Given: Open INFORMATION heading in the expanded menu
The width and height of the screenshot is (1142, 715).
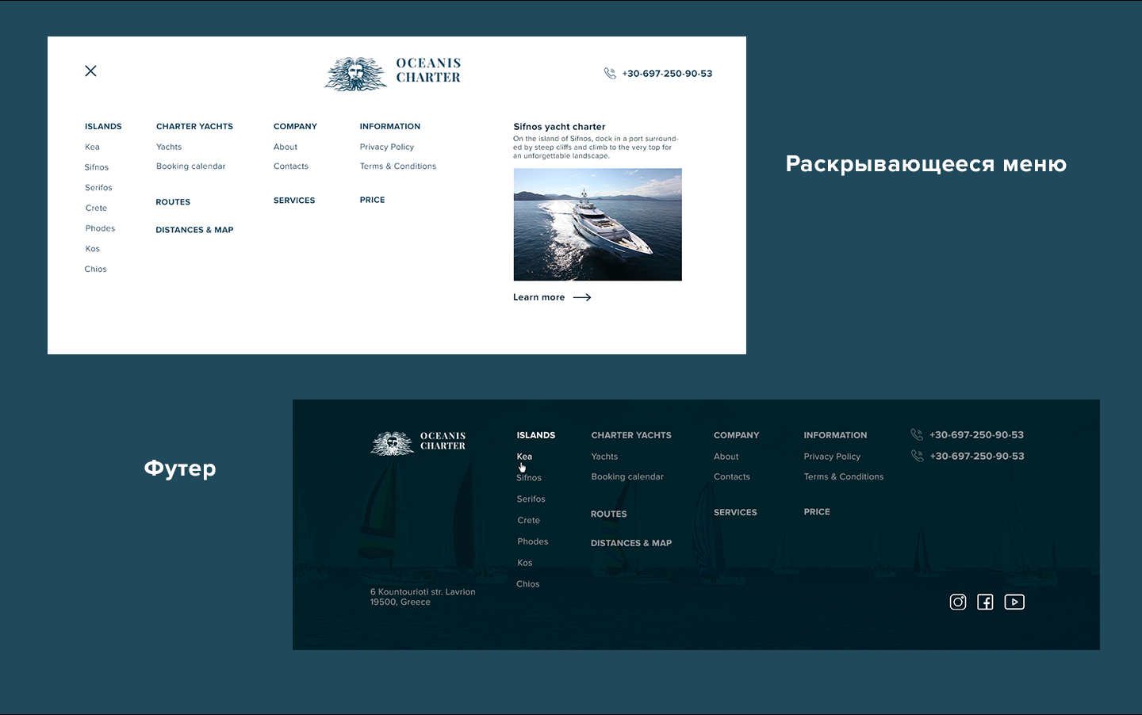Looking at the screenshot, I should [x=390, y=127].
